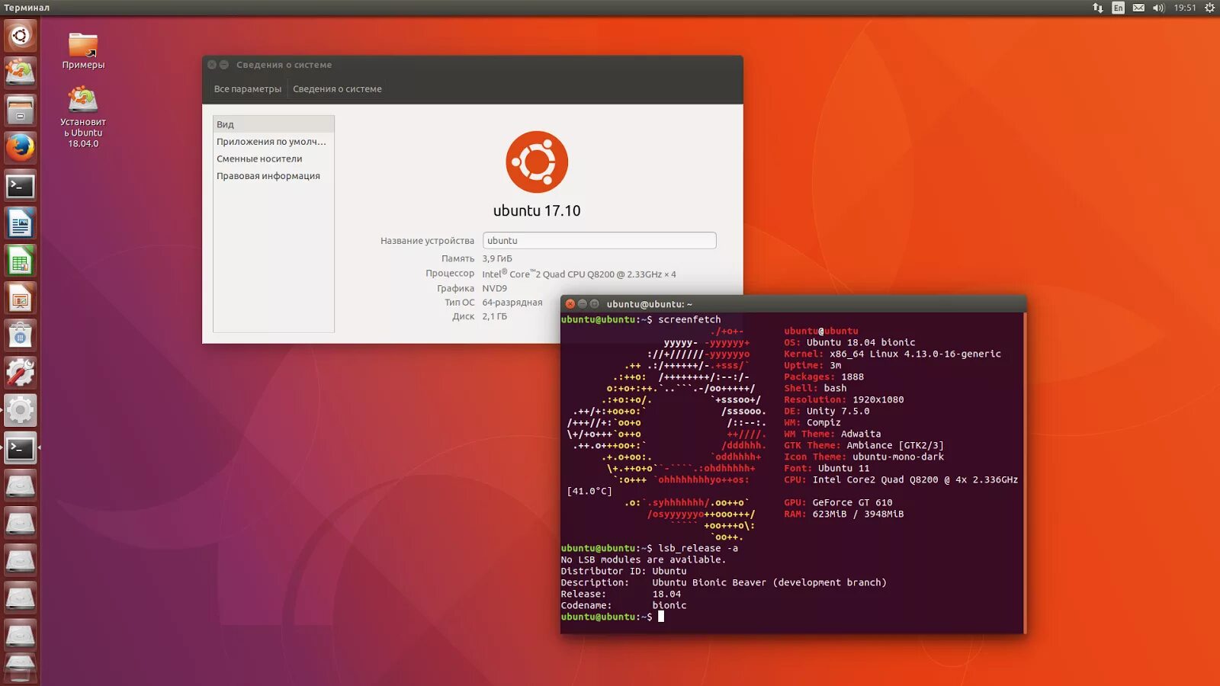
Task: Click the Font: Ubuntu 11 line
Action: [827, 468]
